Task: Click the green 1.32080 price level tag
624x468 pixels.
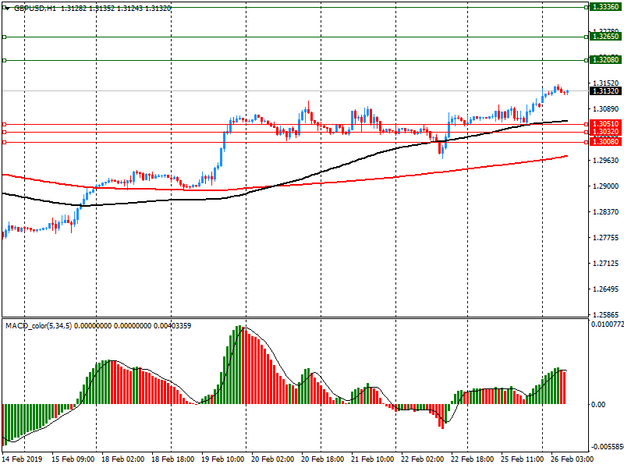Action: [x=605, y=60]
